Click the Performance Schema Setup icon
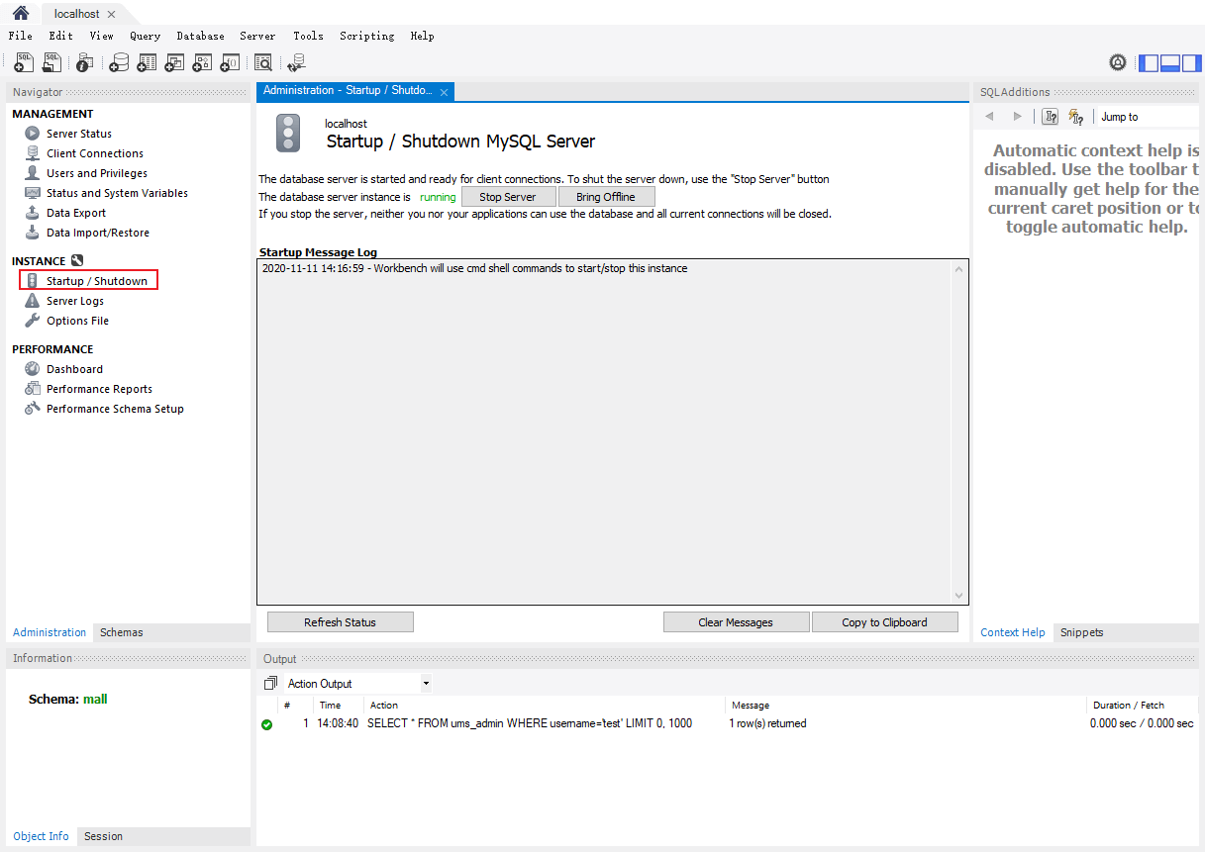 [x=33, y=409]
